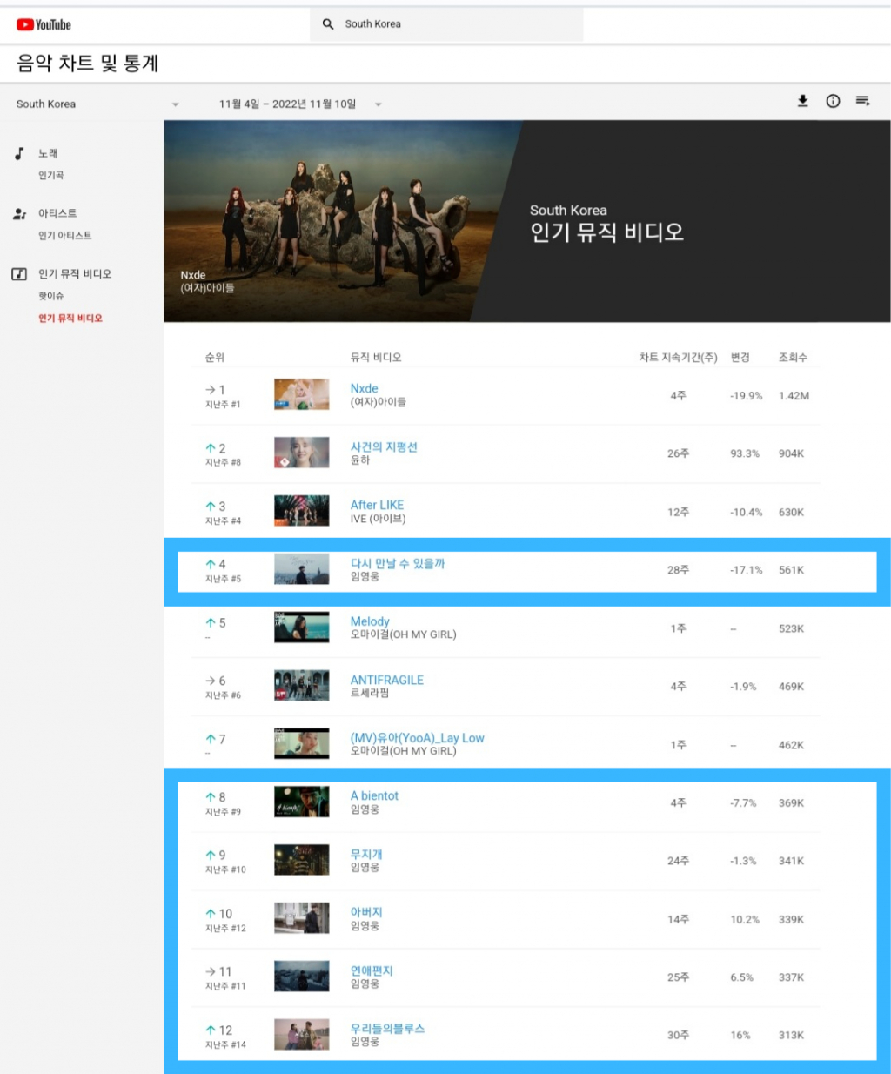This screenshot has height=1074, width=891.
Task: Select red 인기 뮤직 비디오 sidebar sub-item
Action: (70, 319)
